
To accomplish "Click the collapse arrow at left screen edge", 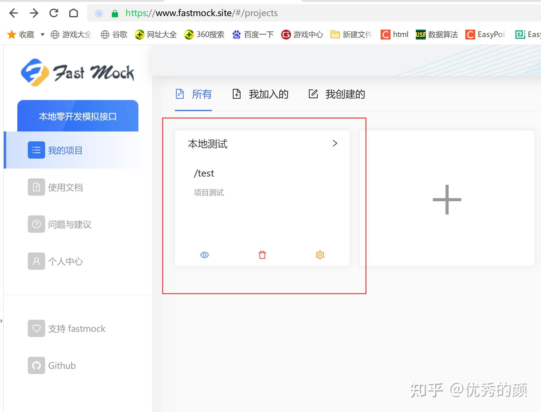I will tap(2, 321).
